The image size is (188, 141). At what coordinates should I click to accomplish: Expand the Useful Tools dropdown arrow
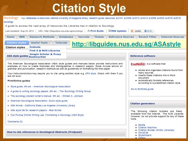(x=50, y=43)
